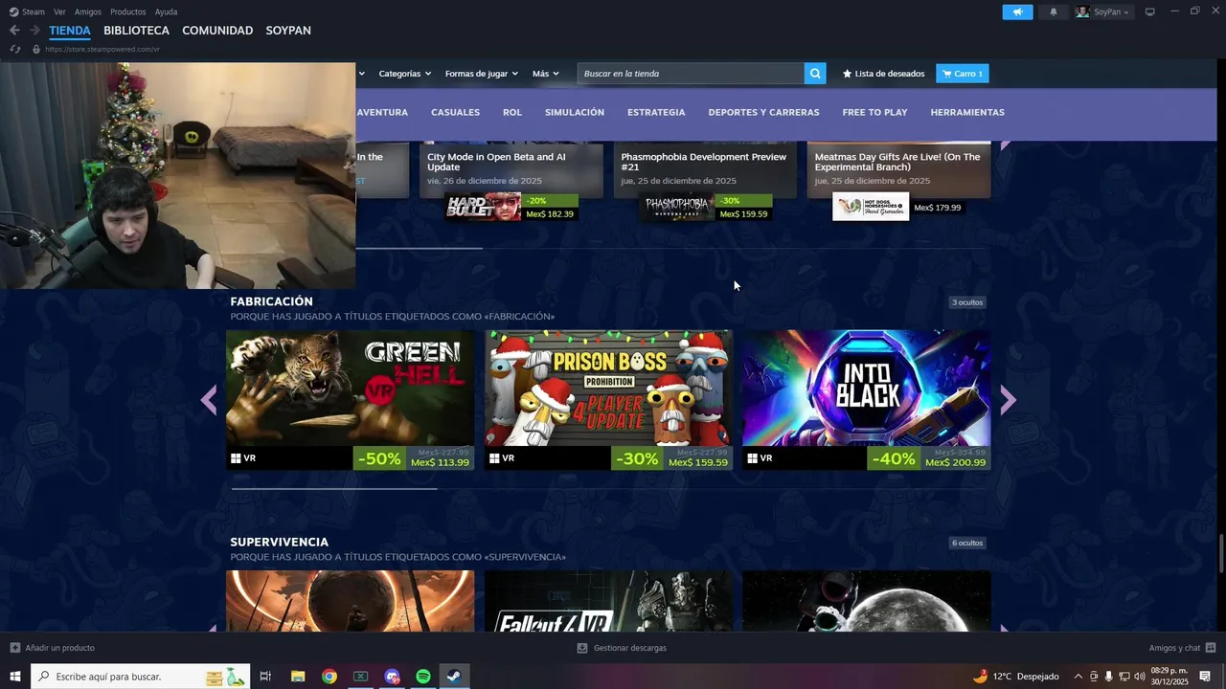Click the Lista de deseados star link

tap(883, 74)
